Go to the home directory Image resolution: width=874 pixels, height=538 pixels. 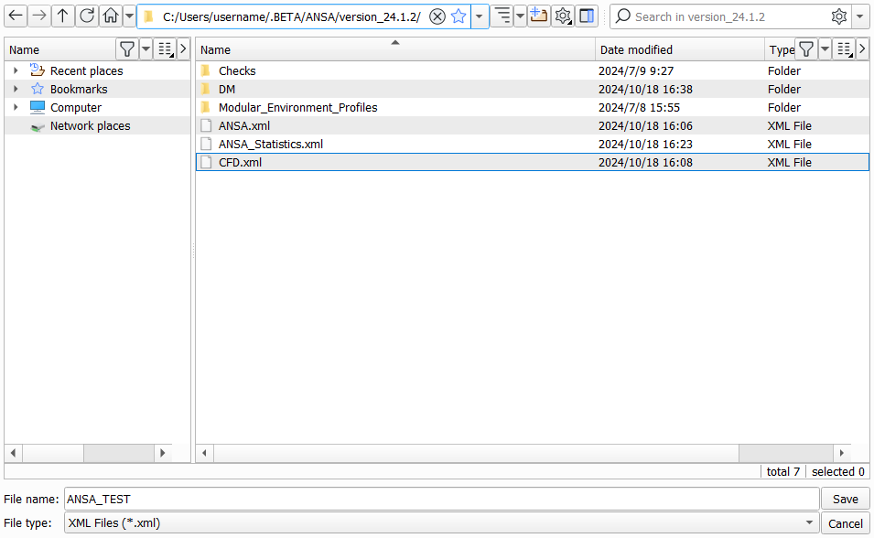111,16
